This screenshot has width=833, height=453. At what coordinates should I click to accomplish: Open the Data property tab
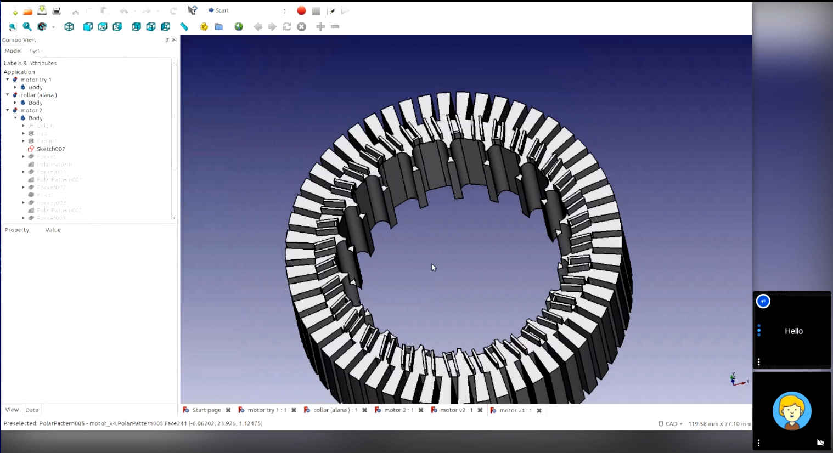[x=32, y=410]
